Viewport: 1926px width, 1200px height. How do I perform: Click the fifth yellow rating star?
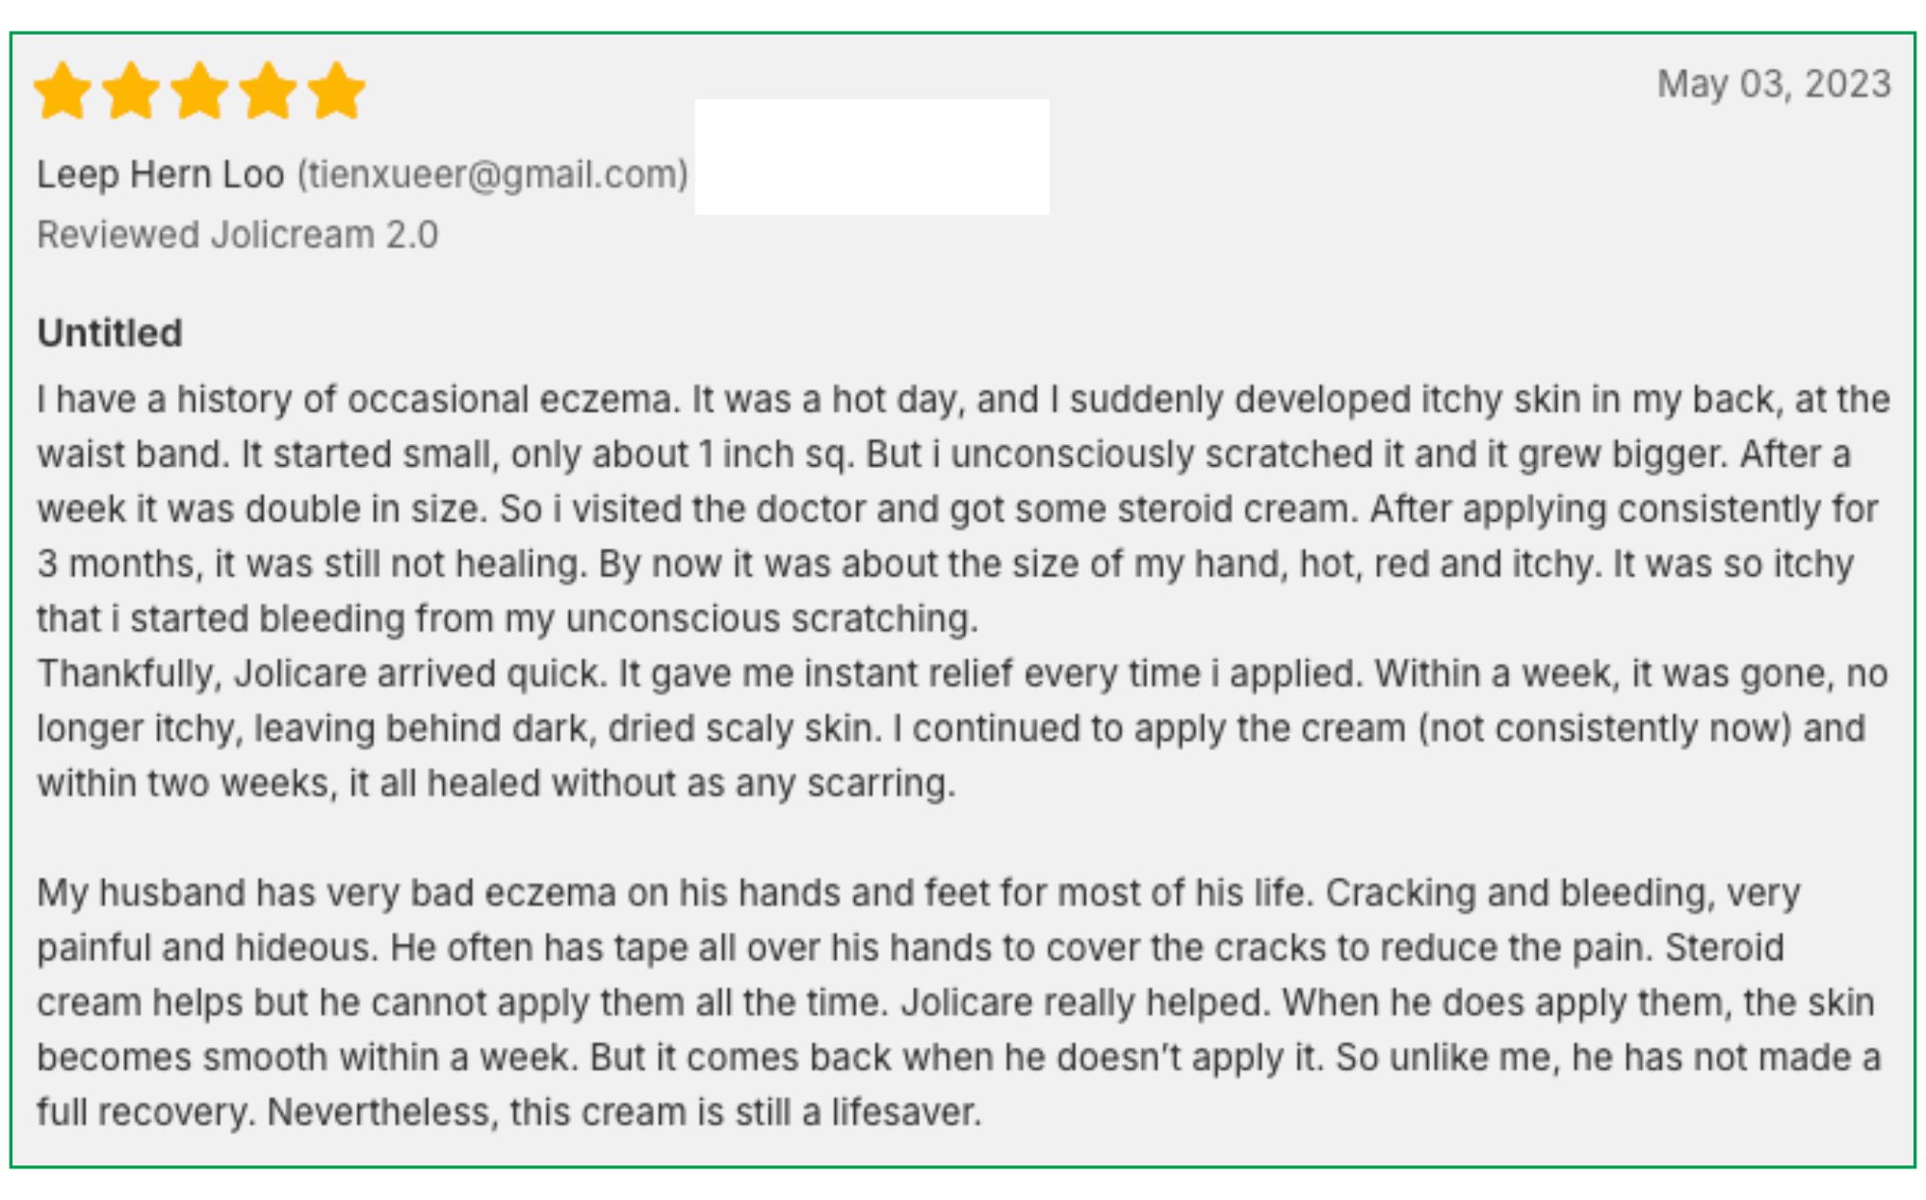pos(336,91)
